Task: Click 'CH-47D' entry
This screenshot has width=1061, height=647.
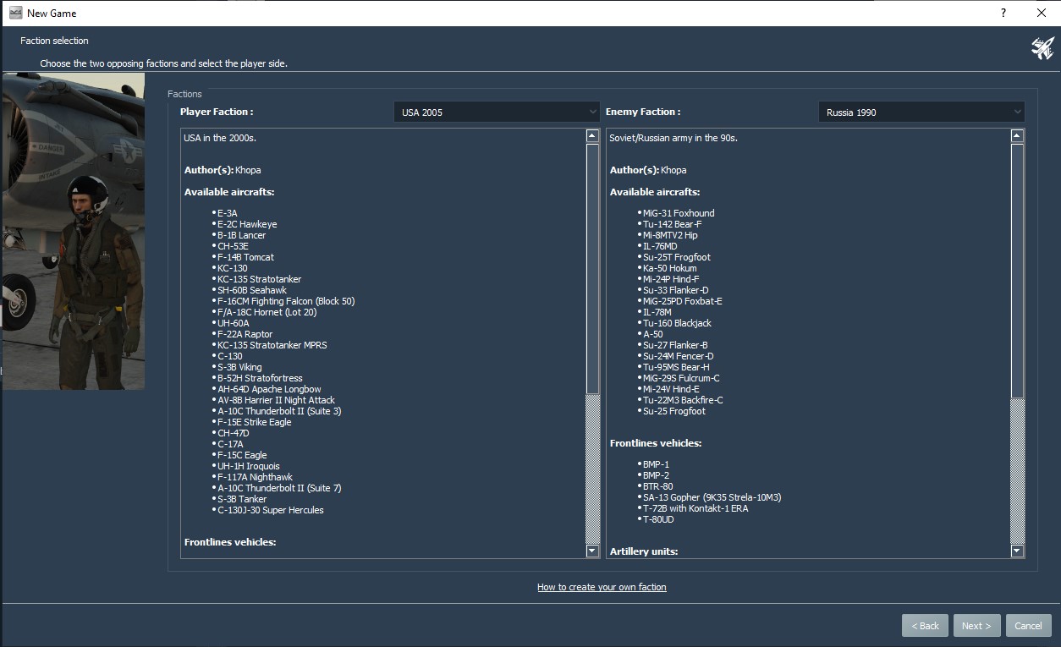Action: [x=233, y=433]
